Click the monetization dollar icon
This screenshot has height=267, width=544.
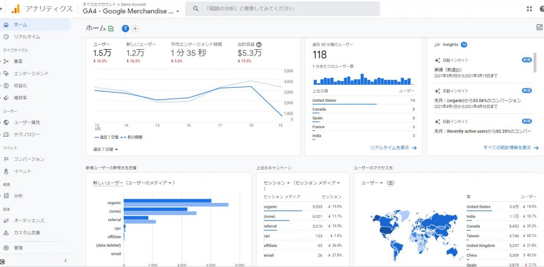pyautogui.click(x=6, y=85)
